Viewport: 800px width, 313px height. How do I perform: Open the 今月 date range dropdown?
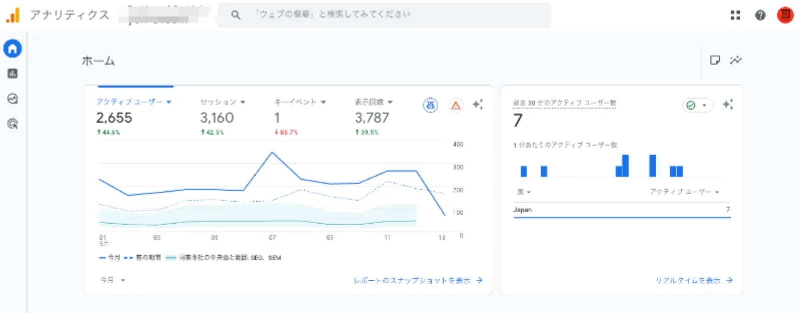click(x=113, y=280)
